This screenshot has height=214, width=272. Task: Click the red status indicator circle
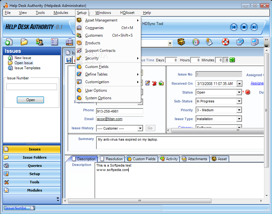248,92
